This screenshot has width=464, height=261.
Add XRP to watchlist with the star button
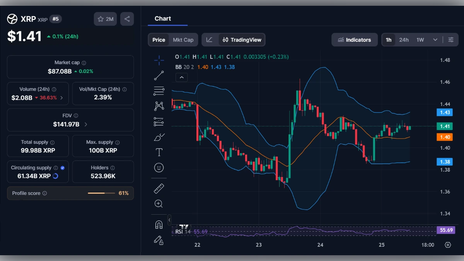pyautogui.click(x=105, y=19)
